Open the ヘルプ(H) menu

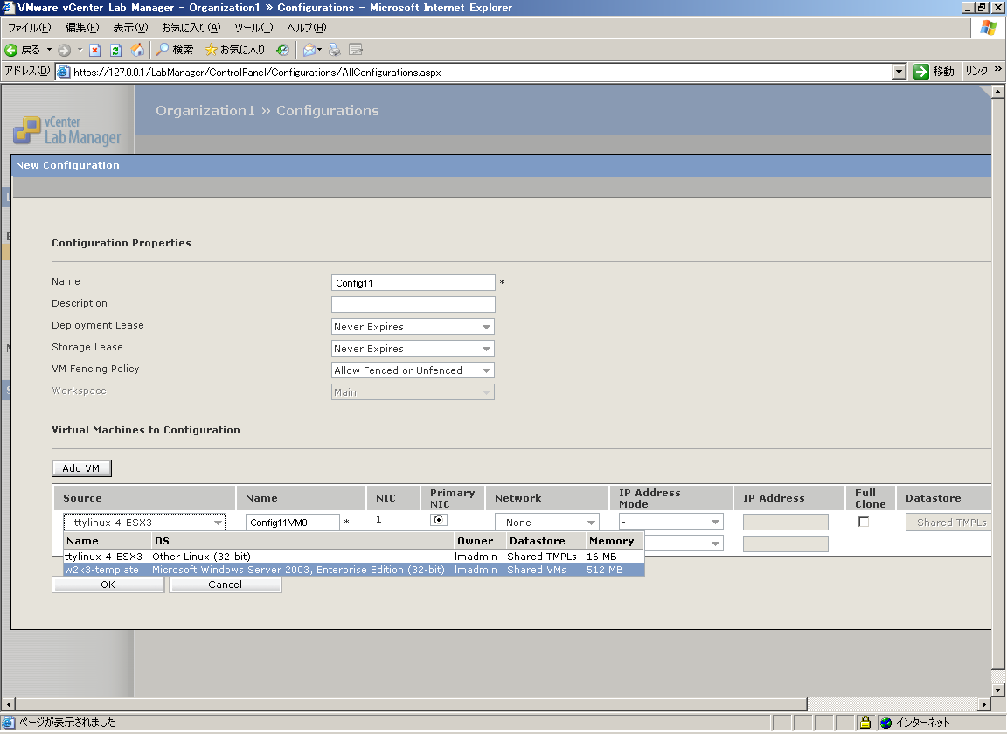tap(306, 28)
